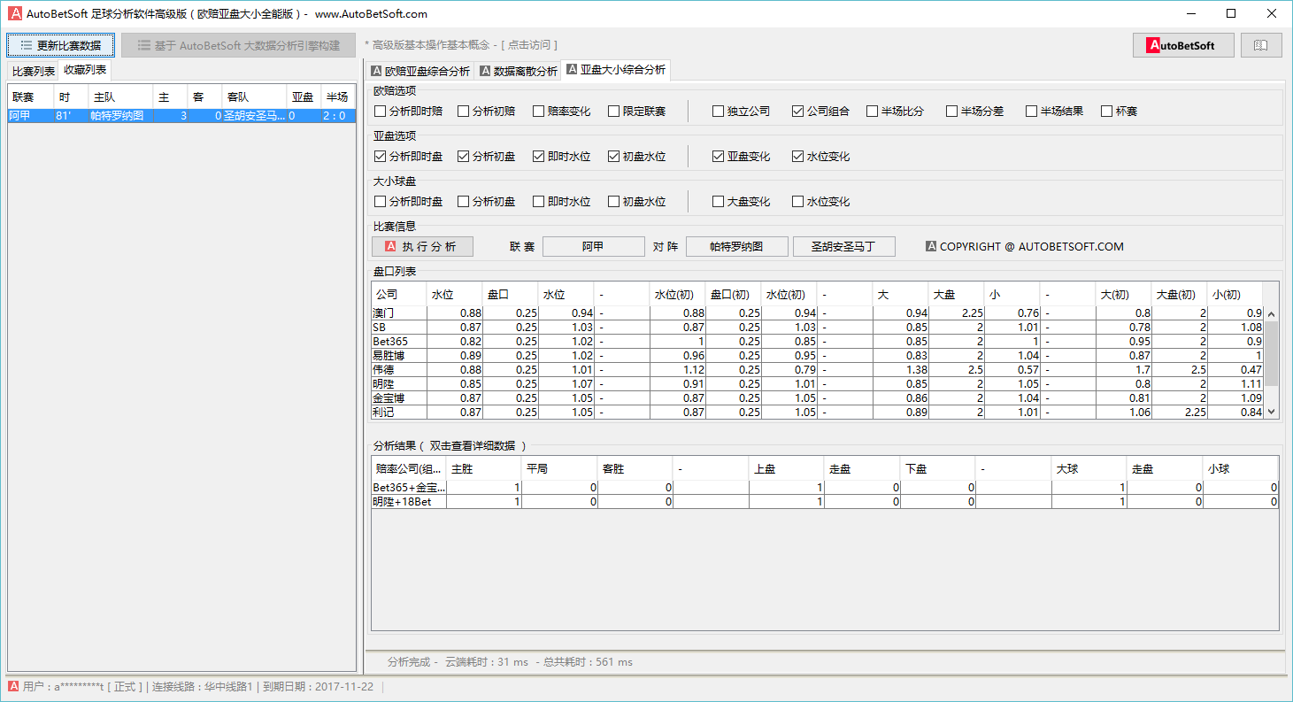Screen dimensions: 1293x702
Task: Check 水位变化 in 大小球盘
Action: point(797,202)
